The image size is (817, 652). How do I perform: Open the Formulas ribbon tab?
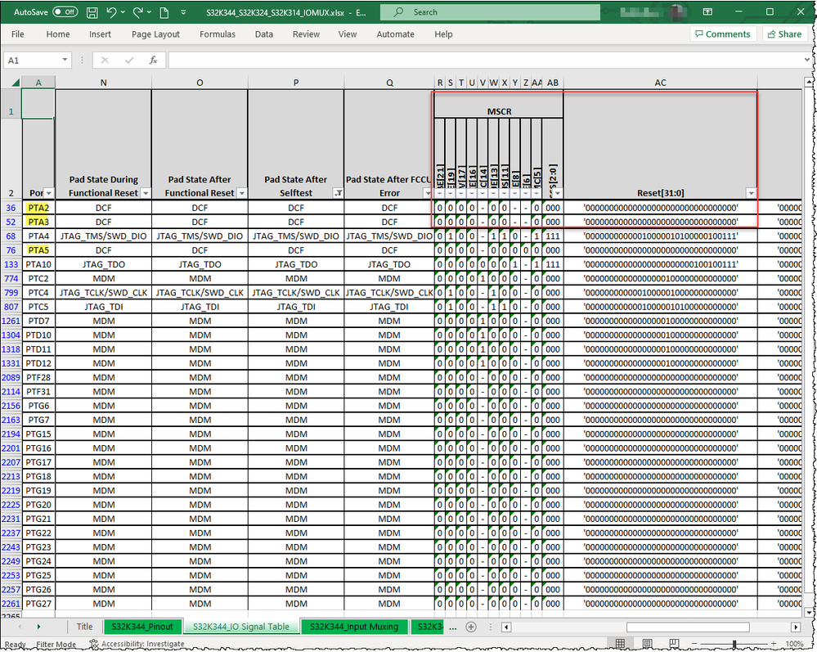[x=218, y=34]
